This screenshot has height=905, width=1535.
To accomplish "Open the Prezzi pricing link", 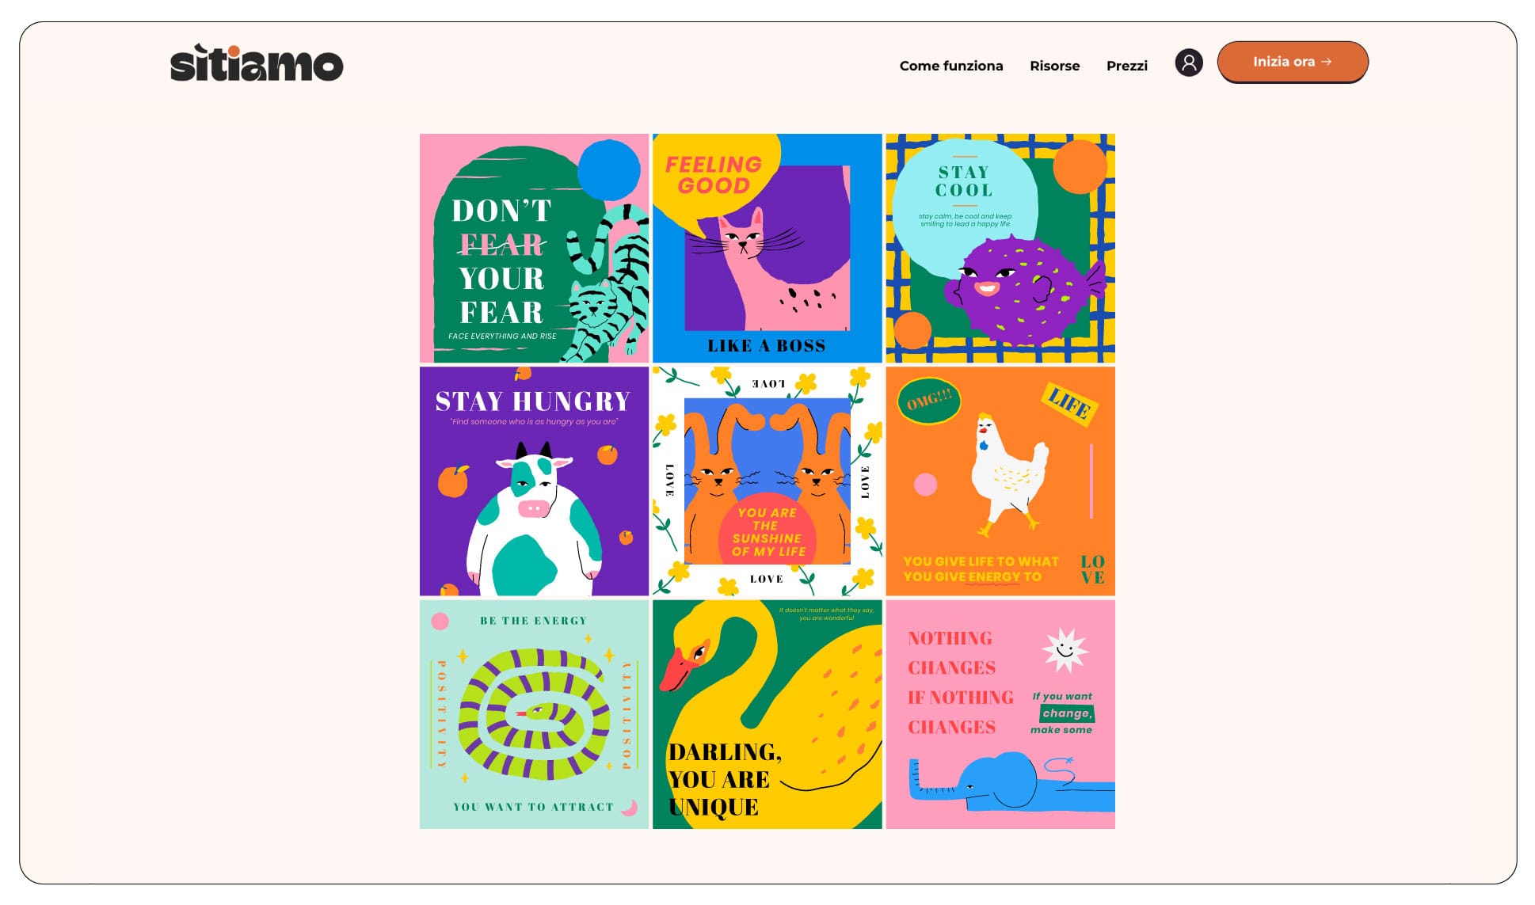I will [x=1126, y=66].
